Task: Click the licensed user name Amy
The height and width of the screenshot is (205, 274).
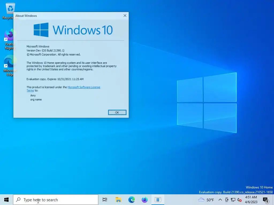Action: [x=33, y=96]
